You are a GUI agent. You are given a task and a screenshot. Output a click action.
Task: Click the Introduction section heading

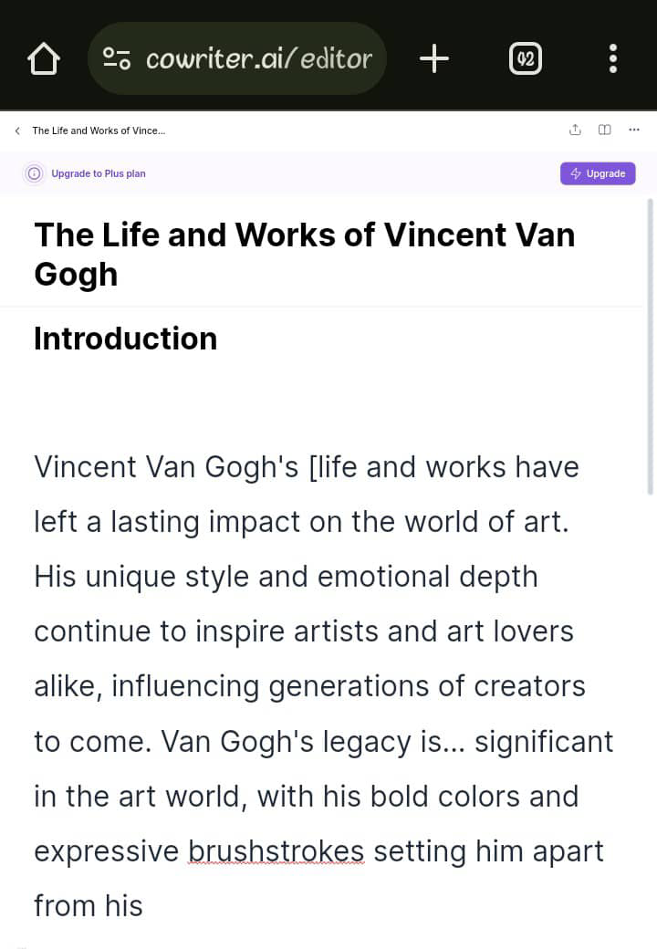(x=125, y=339)
